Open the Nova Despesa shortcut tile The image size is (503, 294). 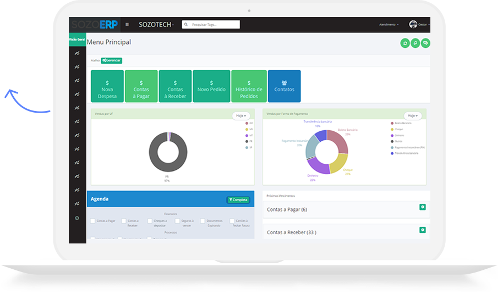coord(107,86)
